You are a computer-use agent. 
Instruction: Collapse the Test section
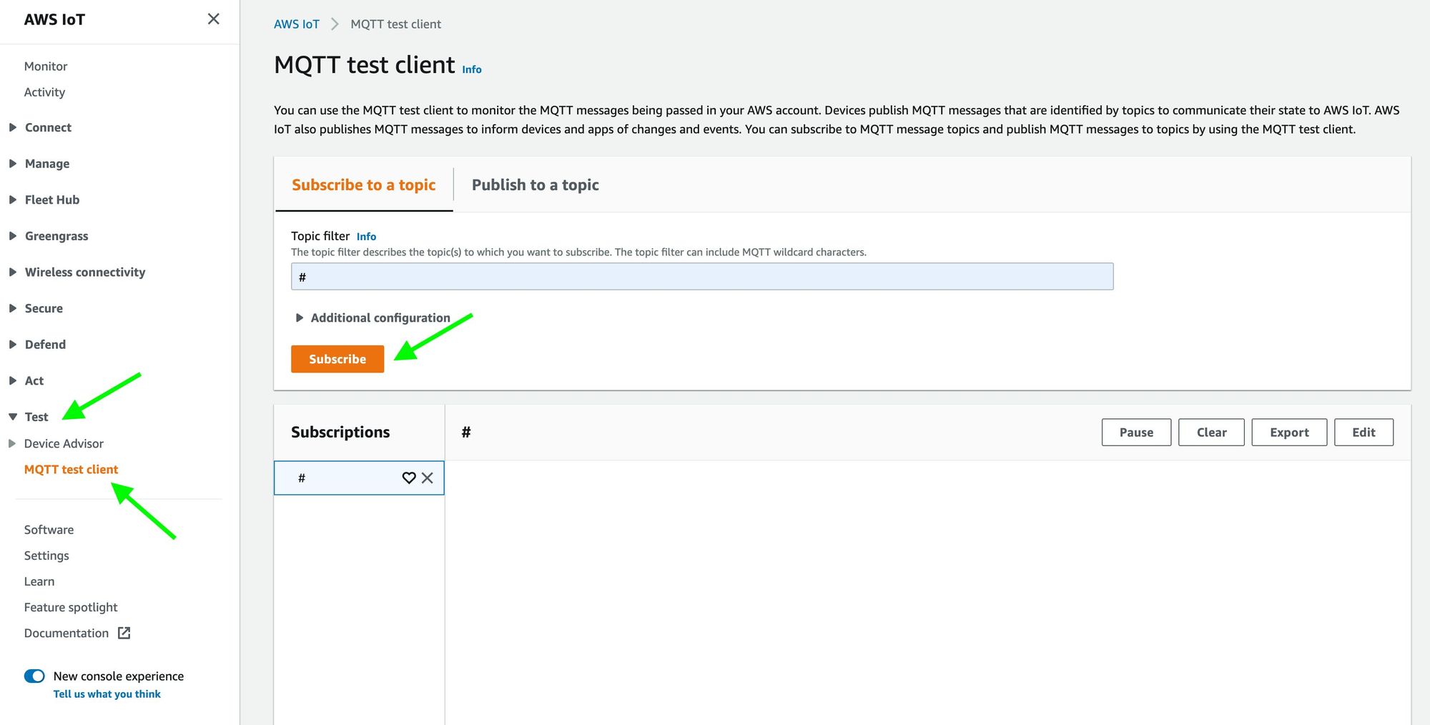coord(13,417)
